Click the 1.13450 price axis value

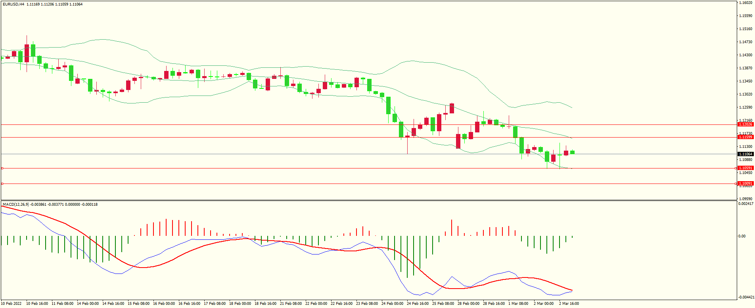pos(746,81)
